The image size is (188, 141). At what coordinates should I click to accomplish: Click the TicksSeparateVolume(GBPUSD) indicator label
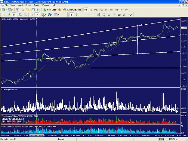point(20,116)
